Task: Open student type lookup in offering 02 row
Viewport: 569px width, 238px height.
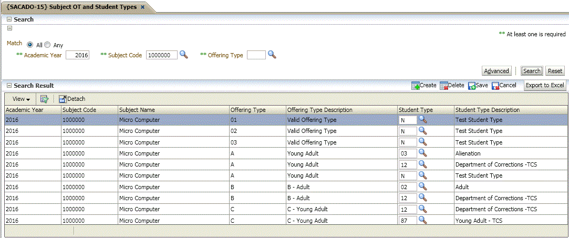Action: pos(423,131)
